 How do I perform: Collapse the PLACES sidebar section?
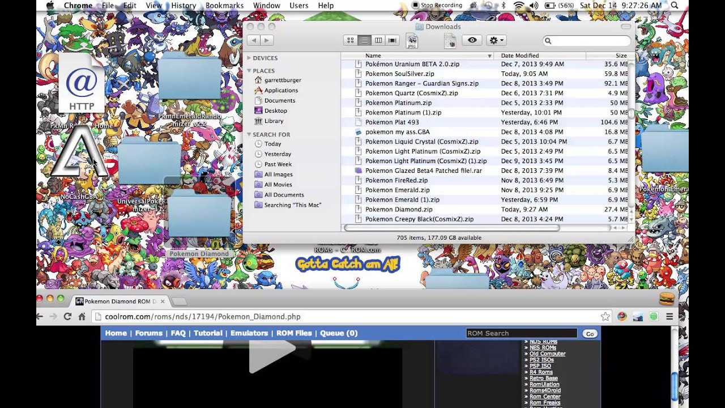(x=249, y=71)
